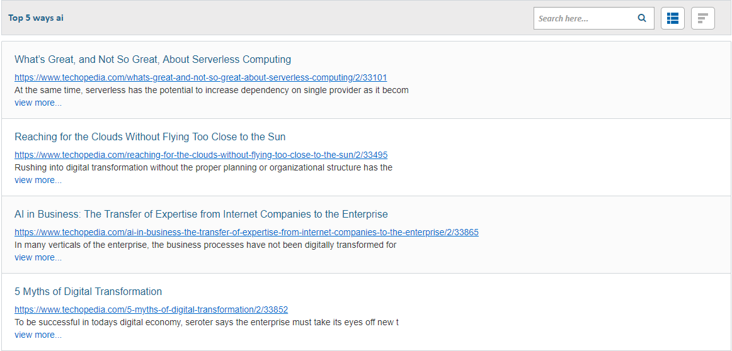Visit the ai-in-business techopedia URL

click(246, 232)
